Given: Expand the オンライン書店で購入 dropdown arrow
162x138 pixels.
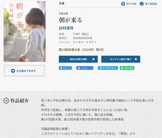Looking at the screenshot, I should [x=136, y=59].
